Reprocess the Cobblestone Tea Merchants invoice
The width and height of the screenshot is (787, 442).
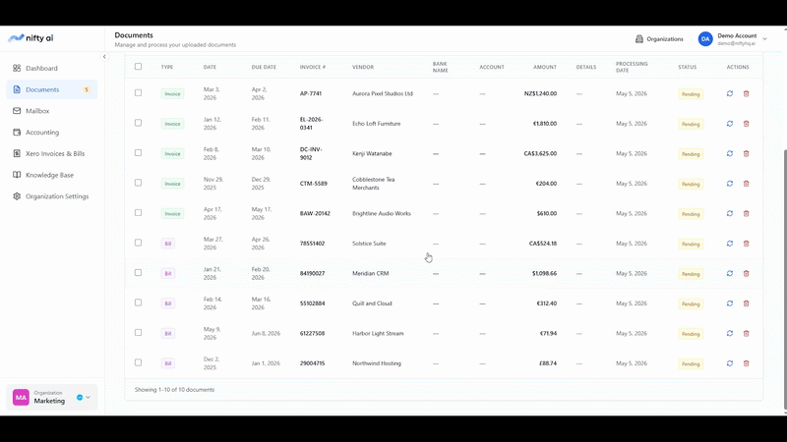point(730,184)
